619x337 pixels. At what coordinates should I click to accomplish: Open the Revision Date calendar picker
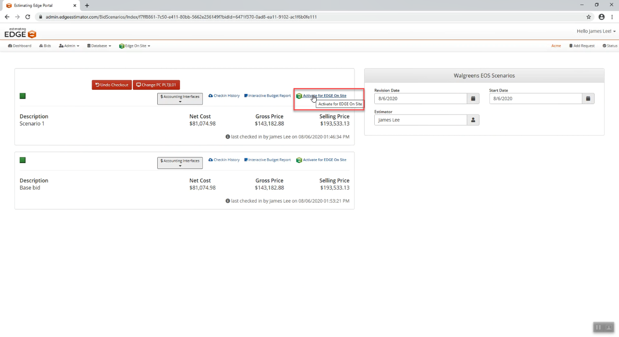473,98
